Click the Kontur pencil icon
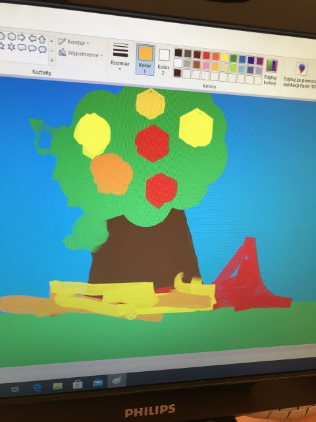Viewport: 316px width, 422px height. pos(62,41)
